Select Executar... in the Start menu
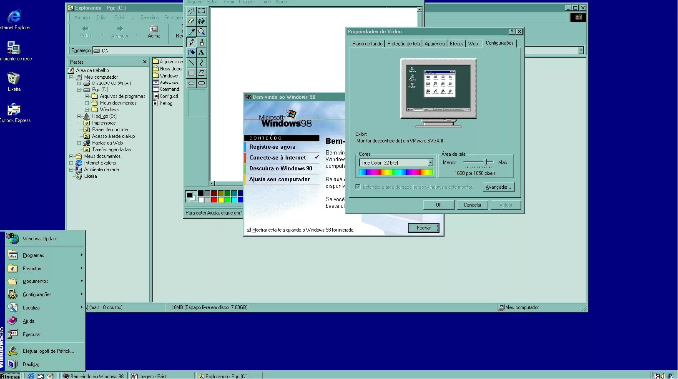 coord(45,334)
